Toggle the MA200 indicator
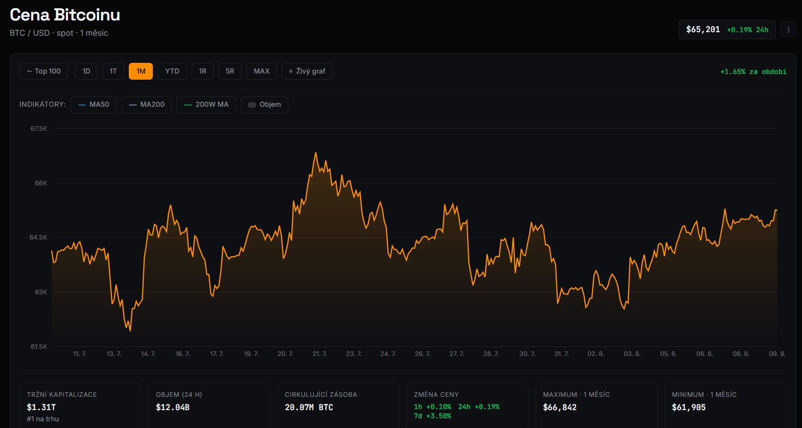Image resolution: width=802 pixels, height=428 pixels. (146, 105)
